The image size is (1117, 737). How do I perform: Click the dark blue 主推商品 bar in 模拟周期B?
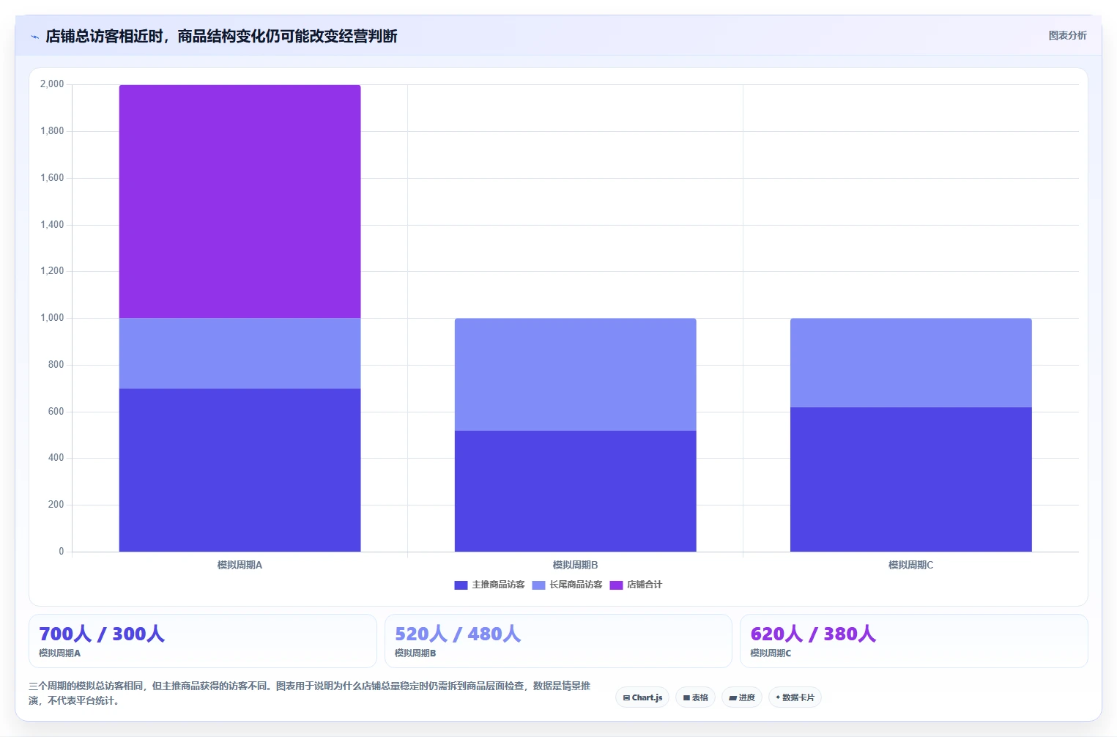pyautogui.click(x=575, y=491)
